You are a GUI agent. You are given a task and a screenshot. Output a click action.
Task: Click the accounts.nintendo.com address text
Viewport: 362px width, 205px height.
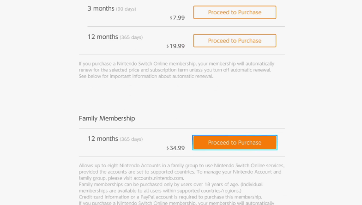click(x=159, y=178)
